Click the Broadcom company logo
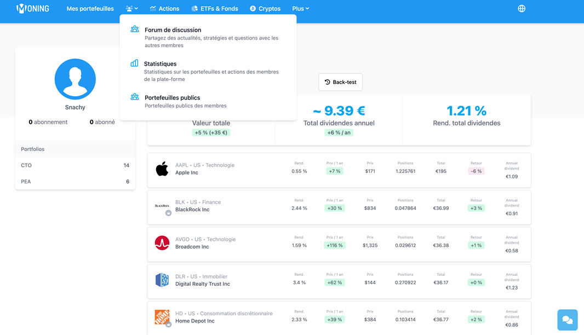The width and height of the screenshot is (584, 335). [x=162, y=243]
